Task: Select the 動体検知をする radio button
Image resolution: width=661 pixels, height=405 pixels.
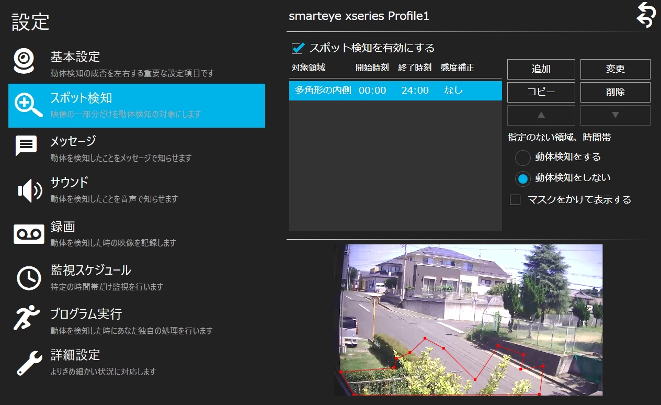Action: pyautogui.click(x=523, y=157)
